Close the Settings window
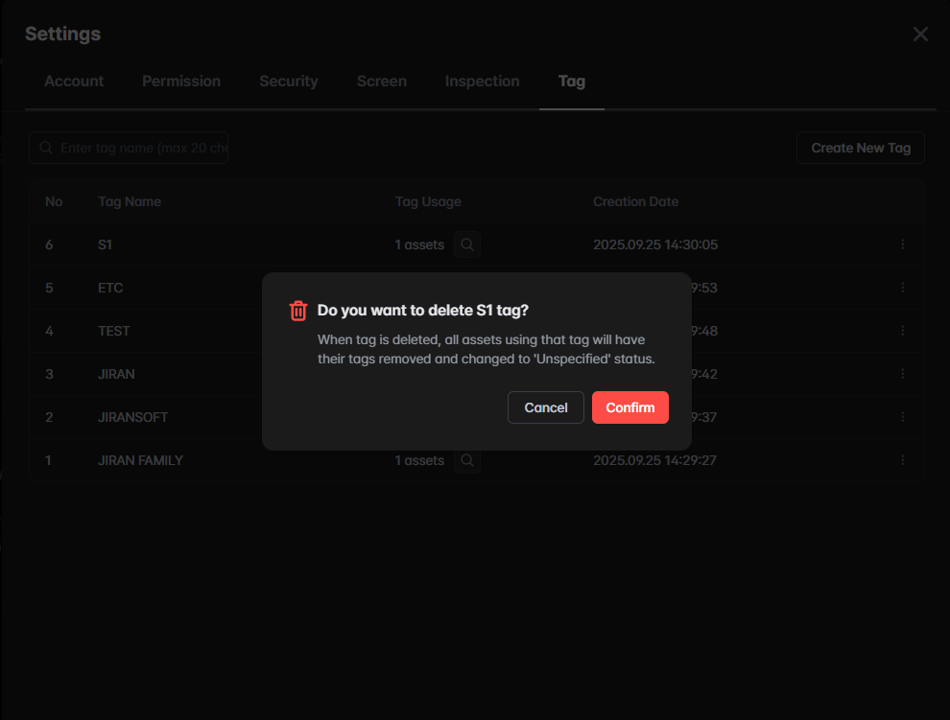950x720 pixels. [x=920, y=35]
